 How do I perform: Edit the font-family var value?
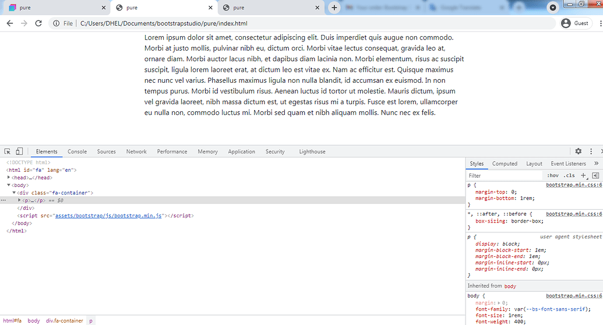point(551,309)
